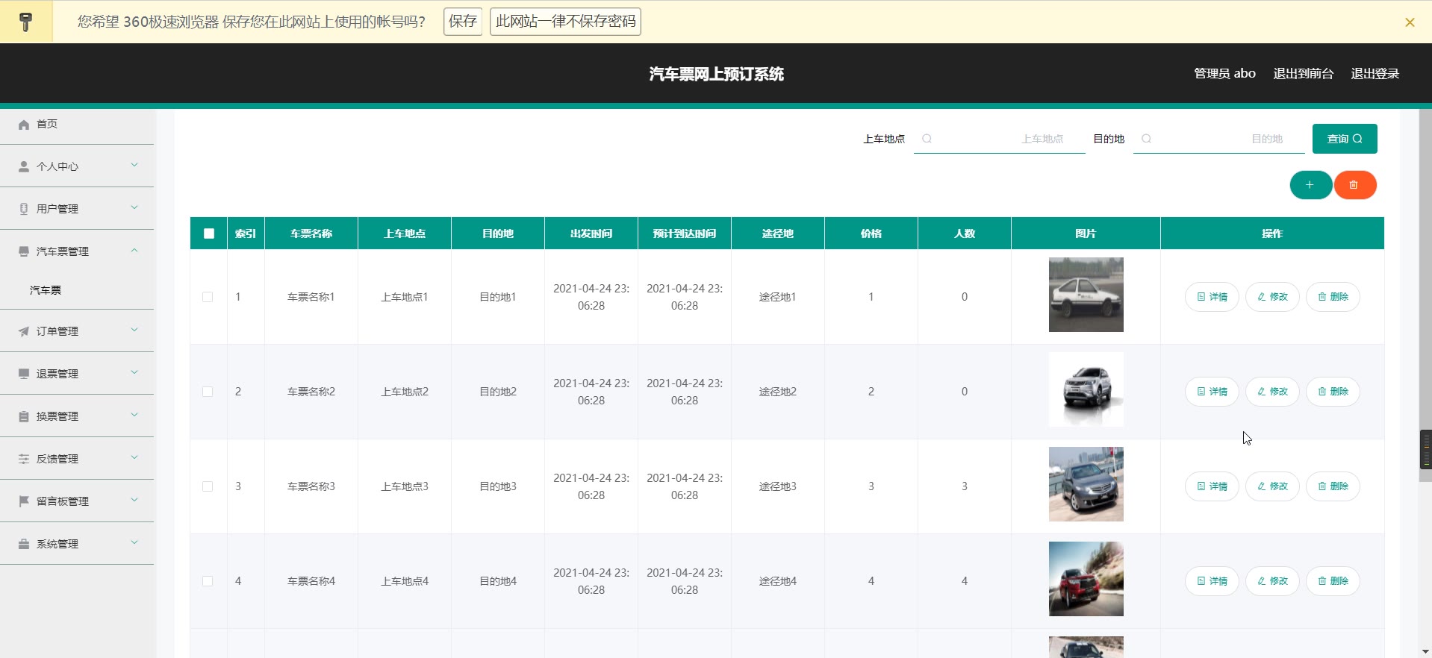Viewport: 1432px width, 658px height.
Task: Click the 系统管理 briefcase icon
Action: pos(24,544)
